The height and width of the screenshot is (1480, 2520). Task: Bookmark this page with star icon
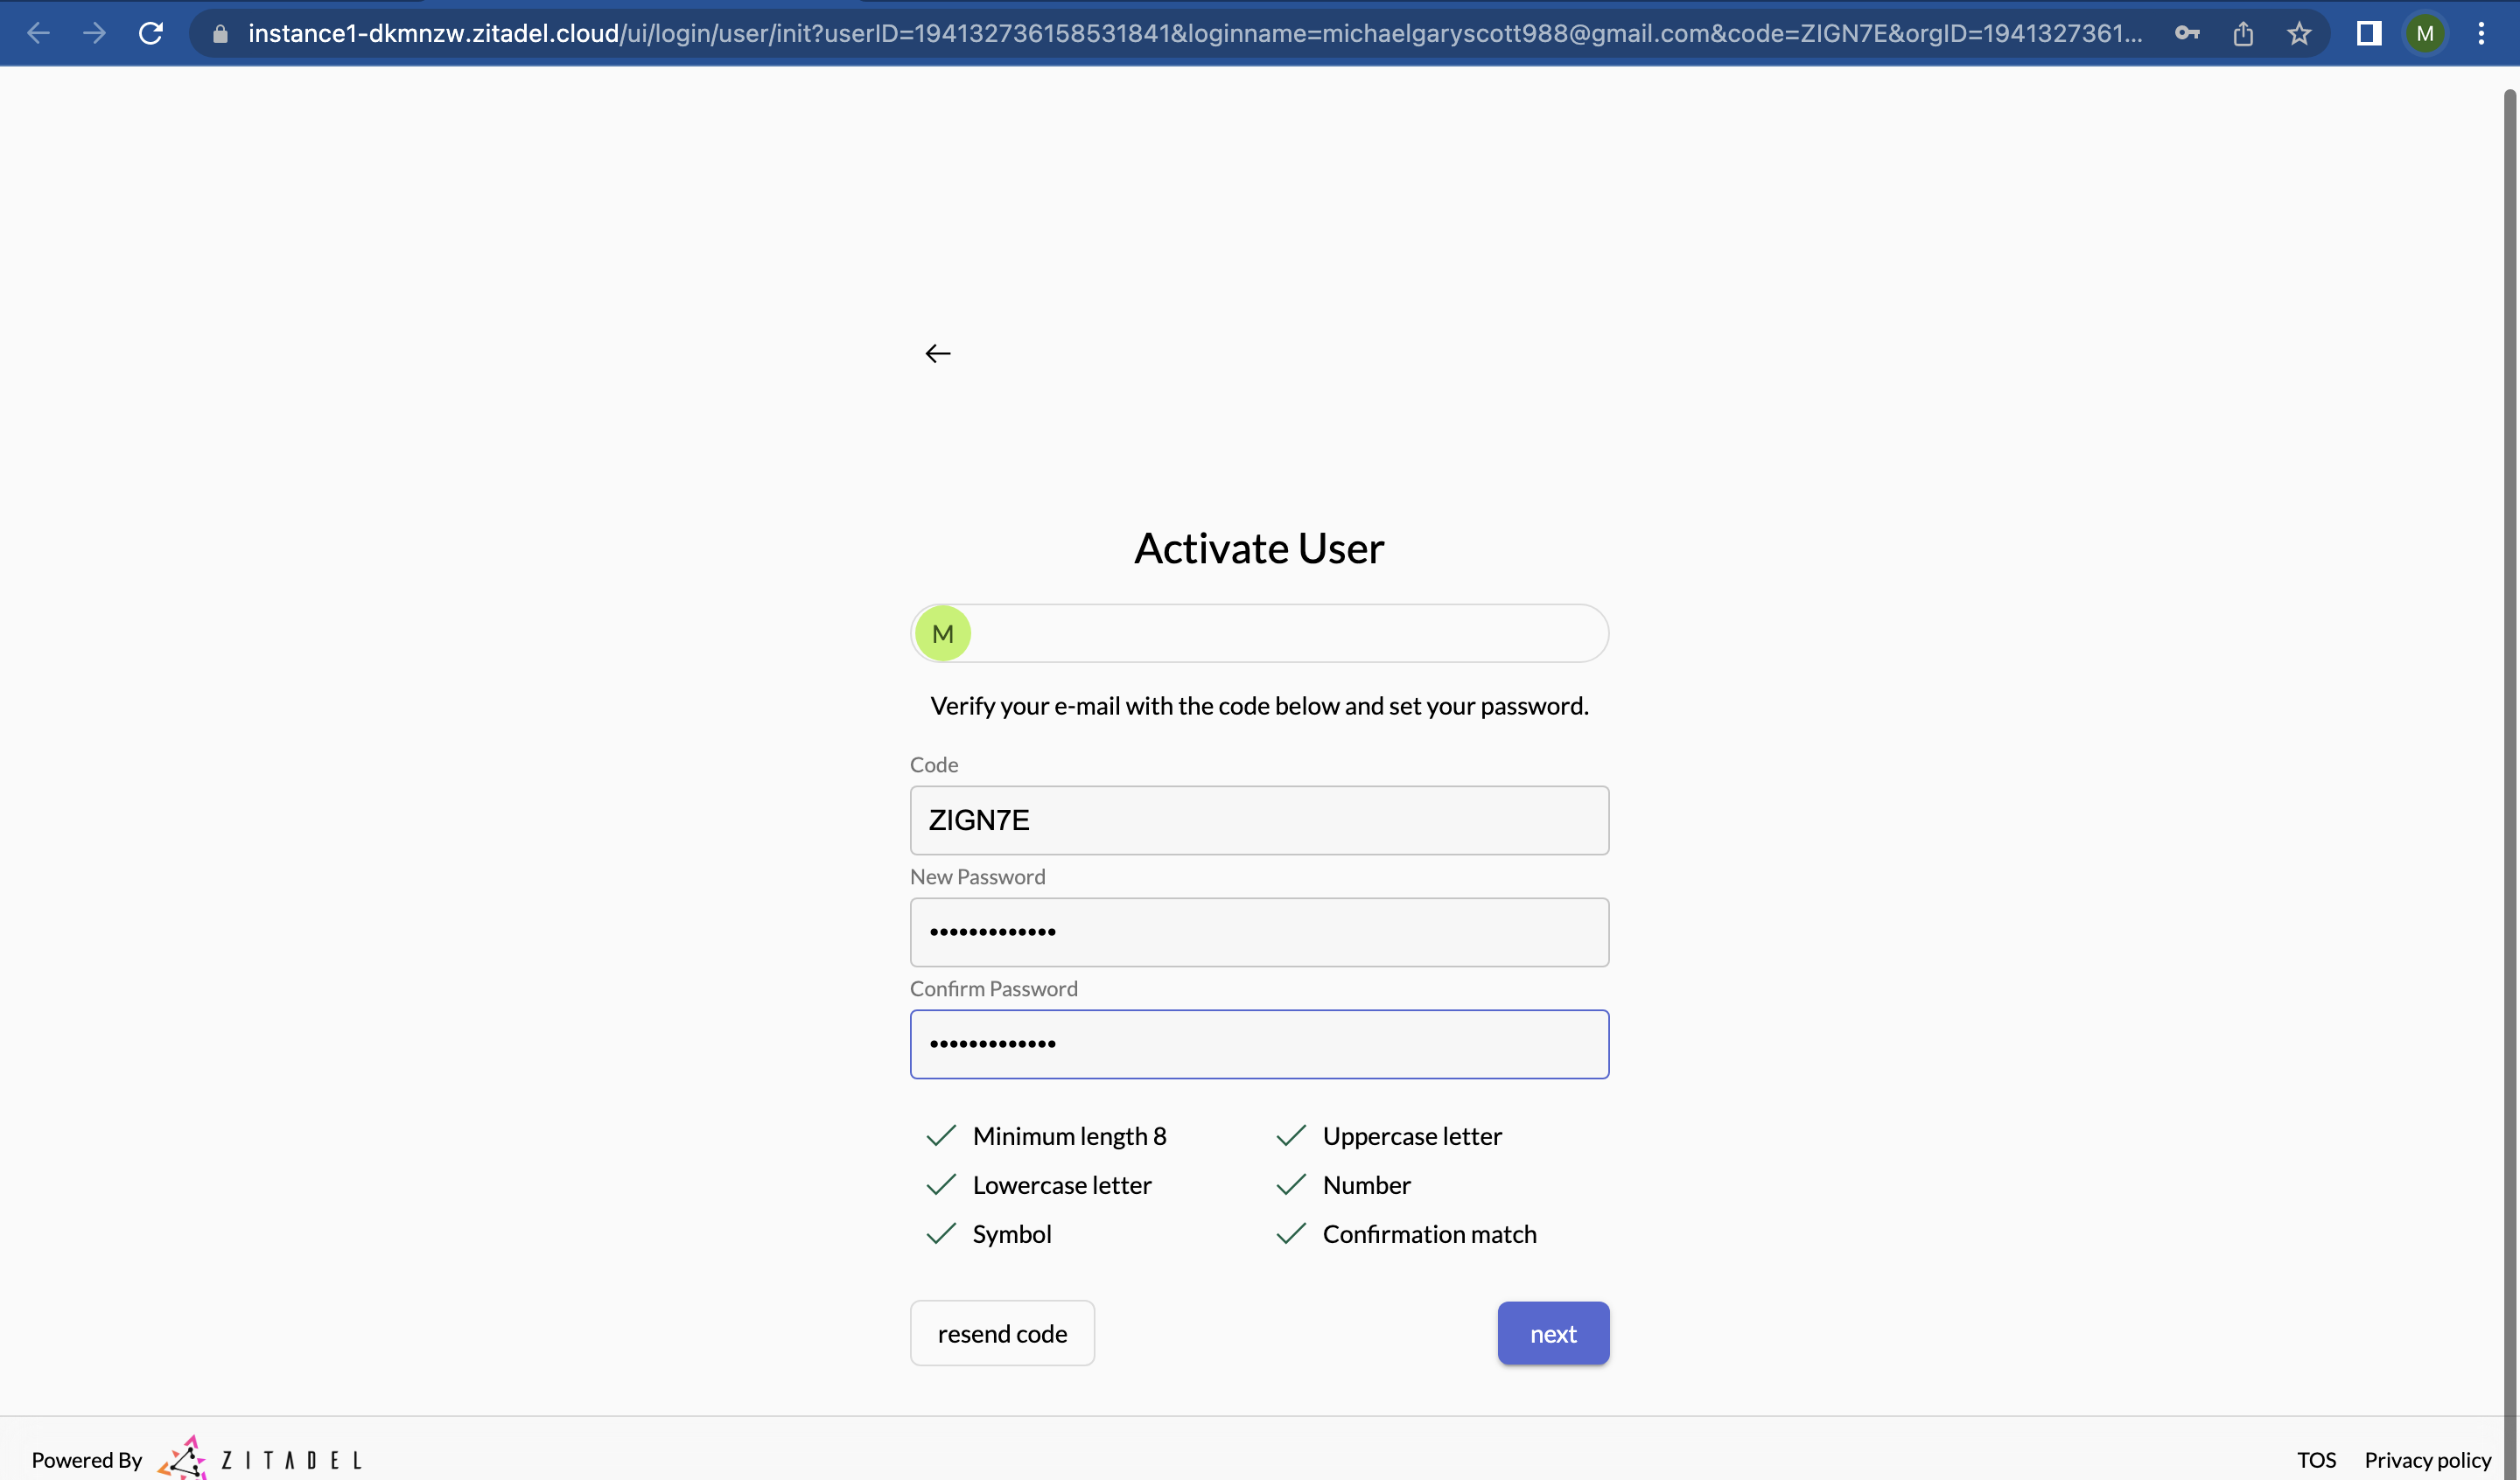2299,33
